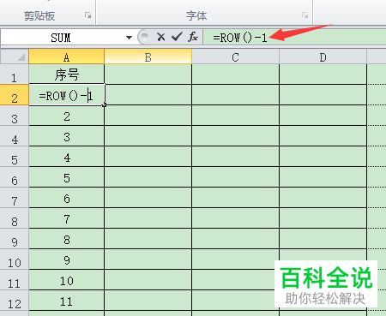Select row 4 header
Image resolution: width=386 pixels, height=316 pixels.
pyautogui.click(x=15, y=136)
